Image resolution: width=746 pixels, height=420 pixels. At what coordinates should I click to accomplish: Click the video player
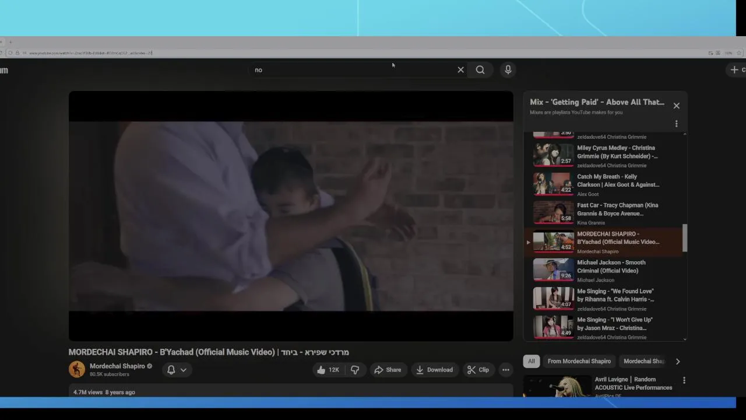[x=291, y=216]
